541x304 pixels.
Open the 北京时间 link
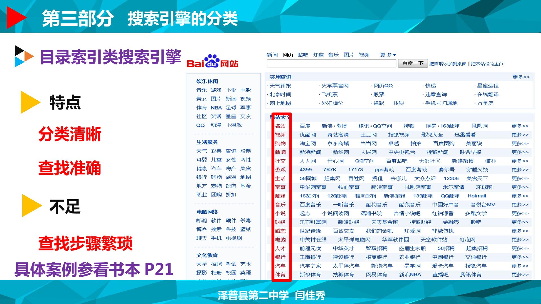point(280,95)
